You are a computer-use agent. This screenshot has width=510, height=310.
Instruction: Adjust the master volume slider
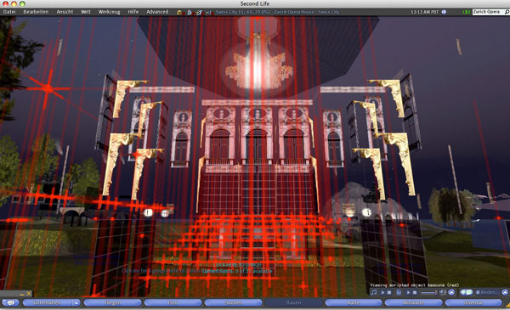click(x=429, y=293)
